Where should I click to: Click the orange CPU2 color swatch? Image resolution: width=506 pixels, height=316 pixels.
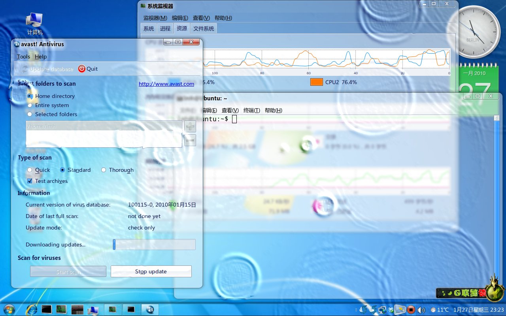tap(317, 82)
